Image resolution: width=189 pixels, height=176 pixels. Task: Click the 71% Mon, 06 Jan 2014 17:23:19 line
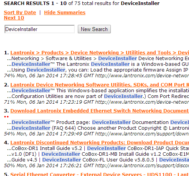97,102
